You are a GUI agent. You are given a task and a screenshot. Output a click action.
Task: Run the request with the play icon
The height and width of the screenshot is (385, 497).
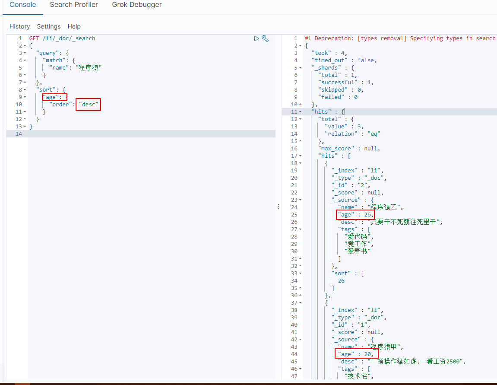click(256, 38)
